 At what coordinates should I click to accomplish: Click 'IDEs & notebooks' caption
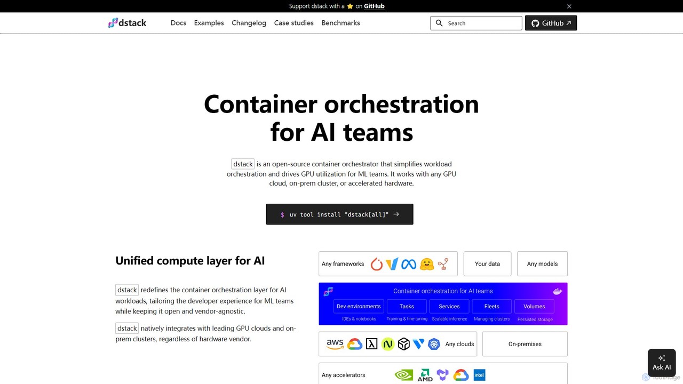coord(359,319)
